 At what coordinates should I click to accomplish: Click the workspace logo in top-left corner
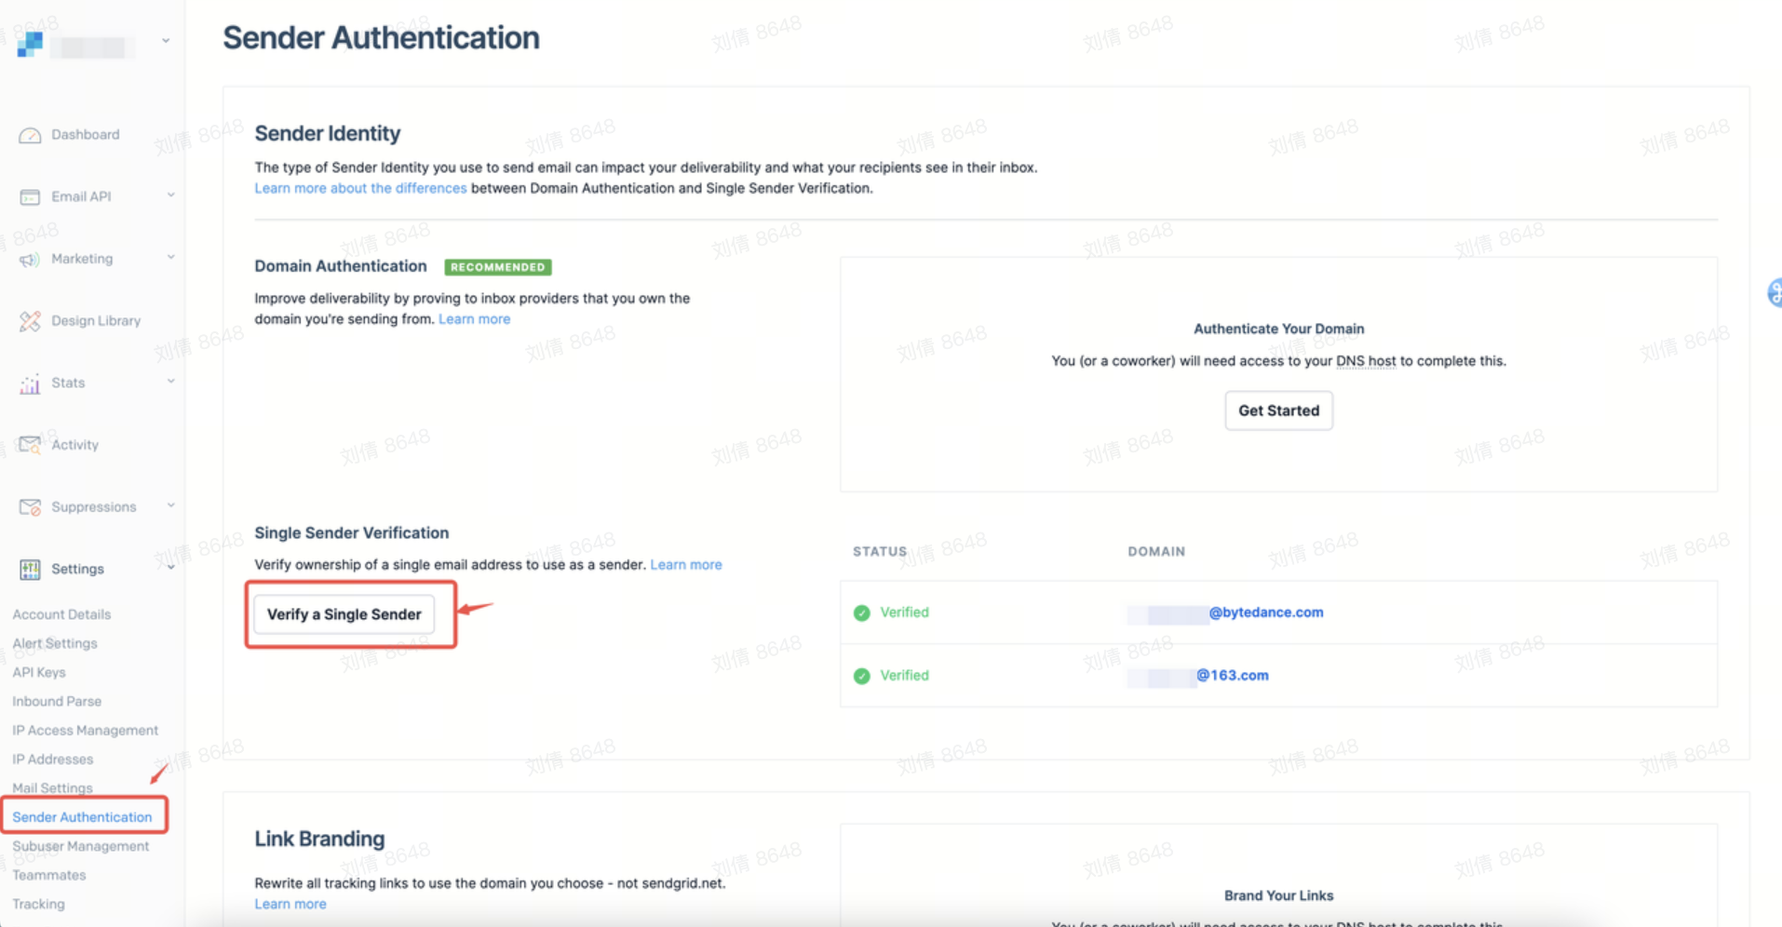tap(28, 44)
